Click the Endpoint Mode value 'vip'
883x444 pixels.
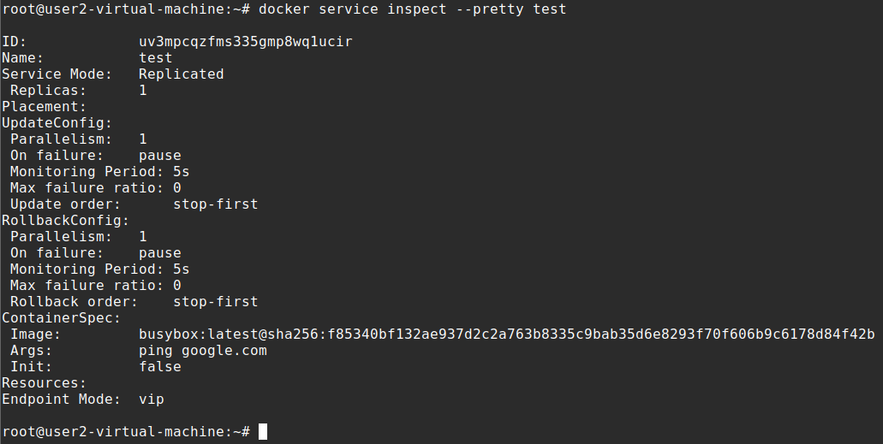pos(151,399)
